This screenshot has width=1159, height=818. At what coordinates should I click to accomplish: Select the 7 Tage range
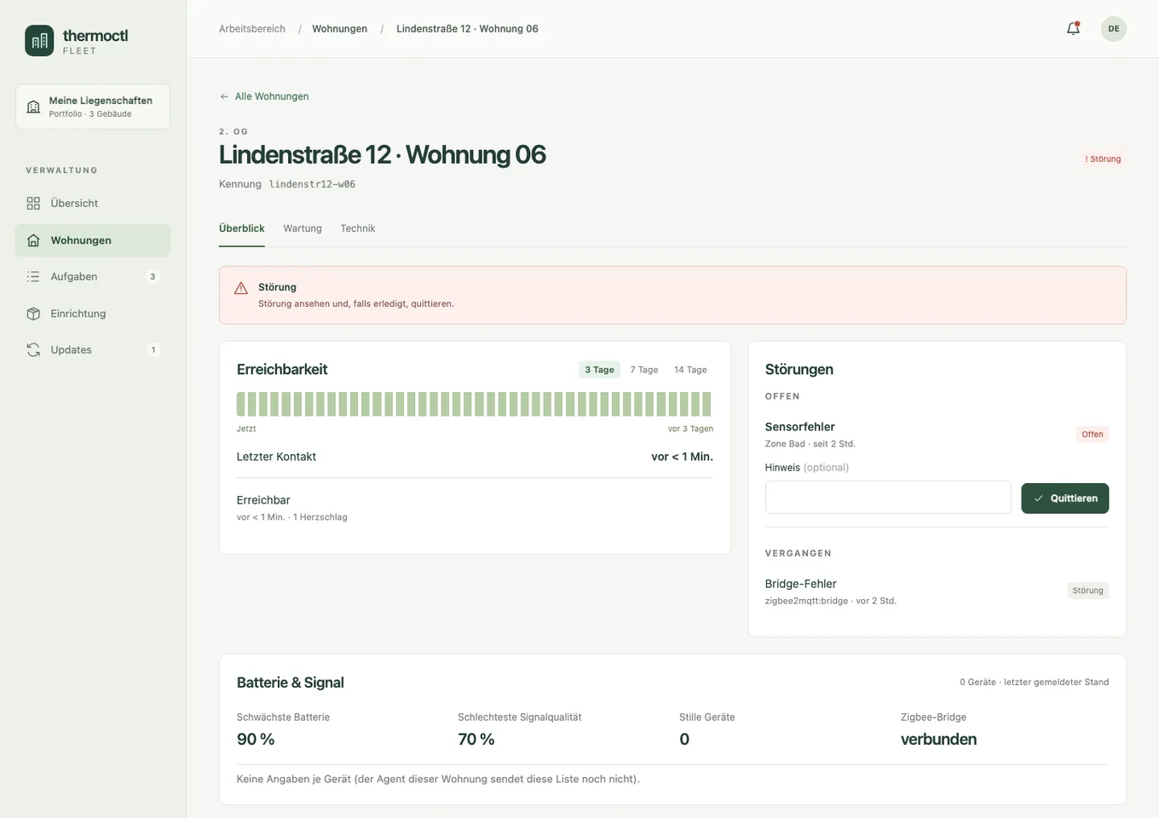tap(644, 370)
